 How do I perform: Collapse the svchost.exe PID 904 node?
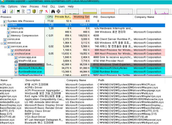tap(9, 54)
